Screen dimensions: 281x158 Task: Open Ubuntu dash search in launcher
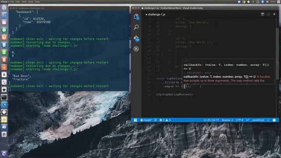click(4, 7)
